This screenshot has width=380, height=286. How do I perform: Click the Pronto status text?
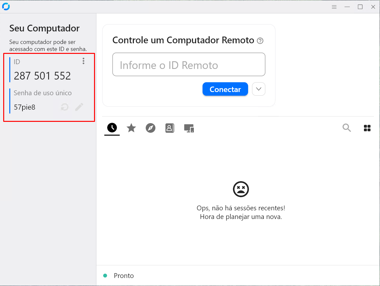click(124, 276)
